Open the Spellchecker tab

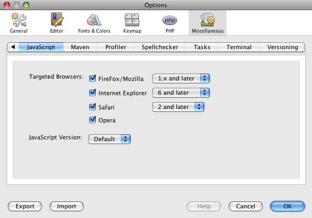point(159,47)
